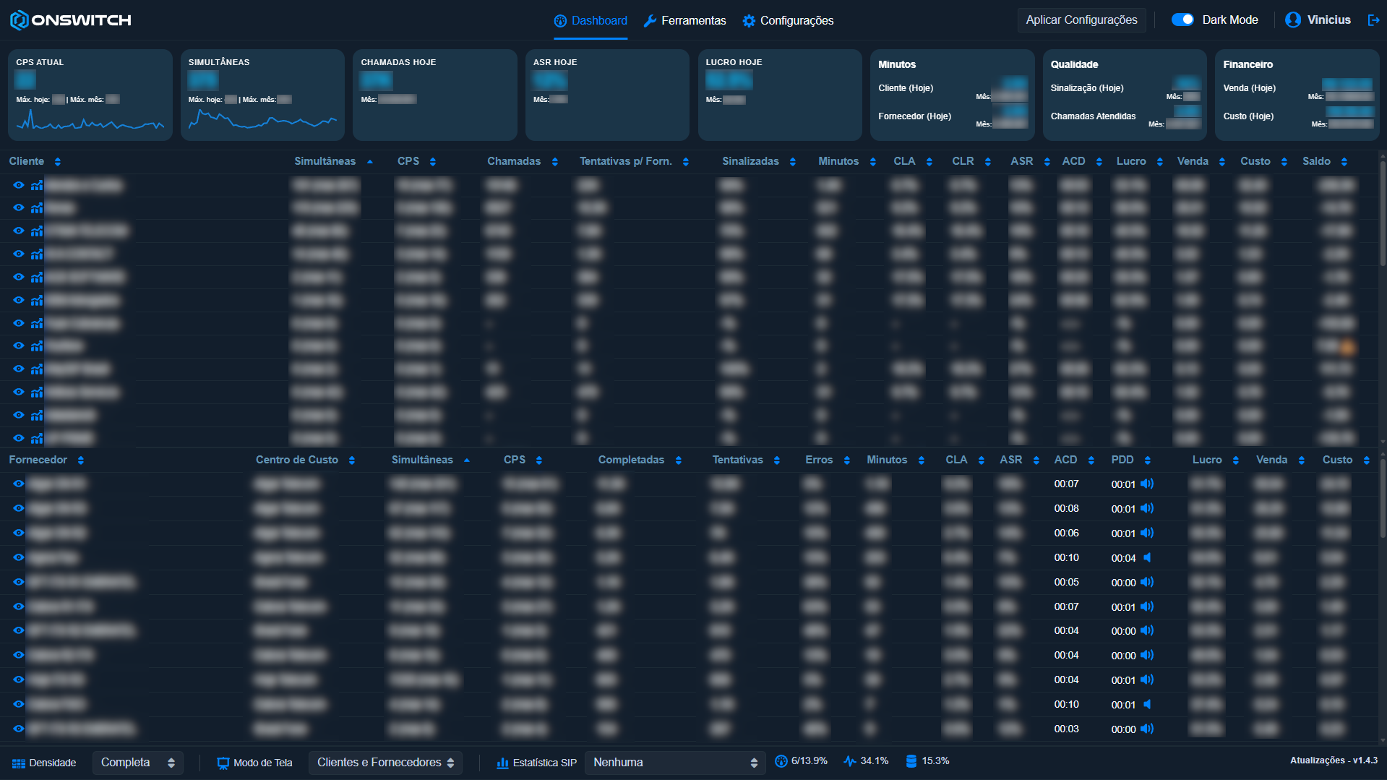Click the Simultâneas sparkline chart
The width and height of the screenshot is (1387, 780).
(262, 120)
